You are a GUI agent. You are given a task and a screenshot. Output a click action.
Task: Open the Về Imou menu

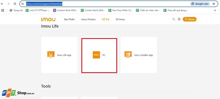tap(120, 19)
